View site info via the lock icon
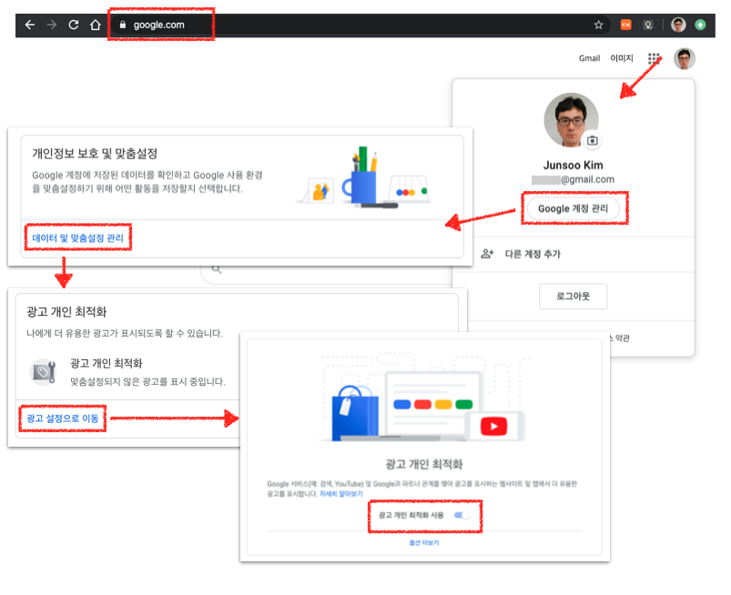 click(123, 25)
